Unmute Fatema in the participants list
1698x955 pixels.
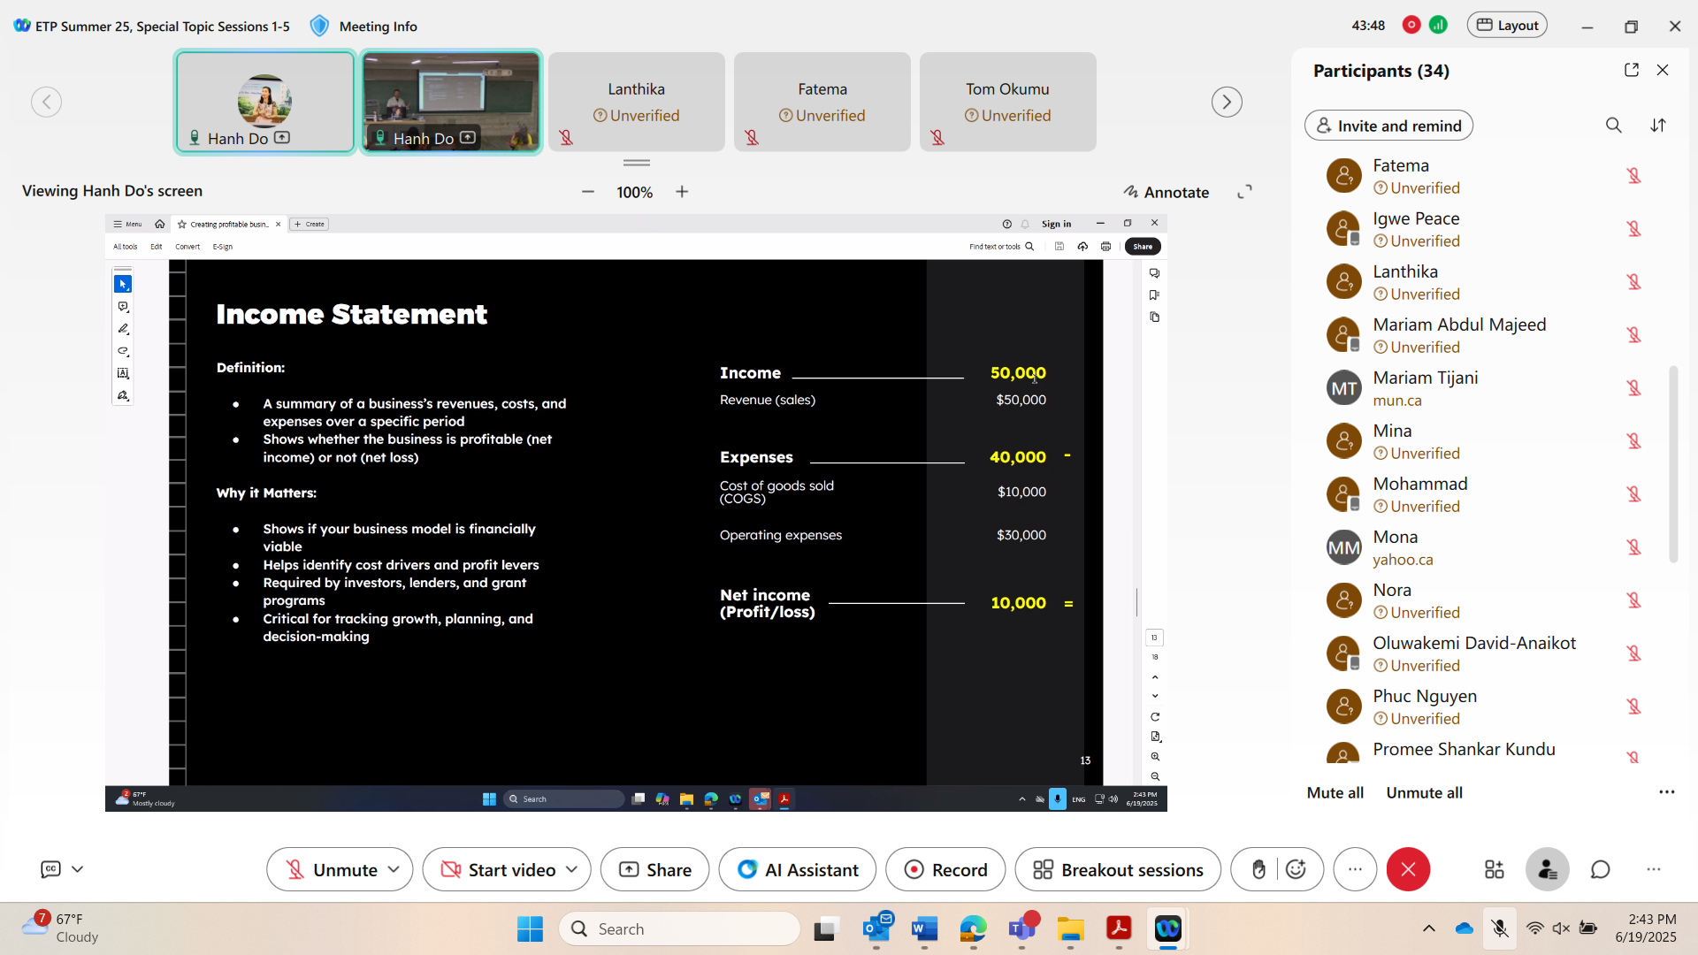pyautogui.click(x=1633, y=176)
